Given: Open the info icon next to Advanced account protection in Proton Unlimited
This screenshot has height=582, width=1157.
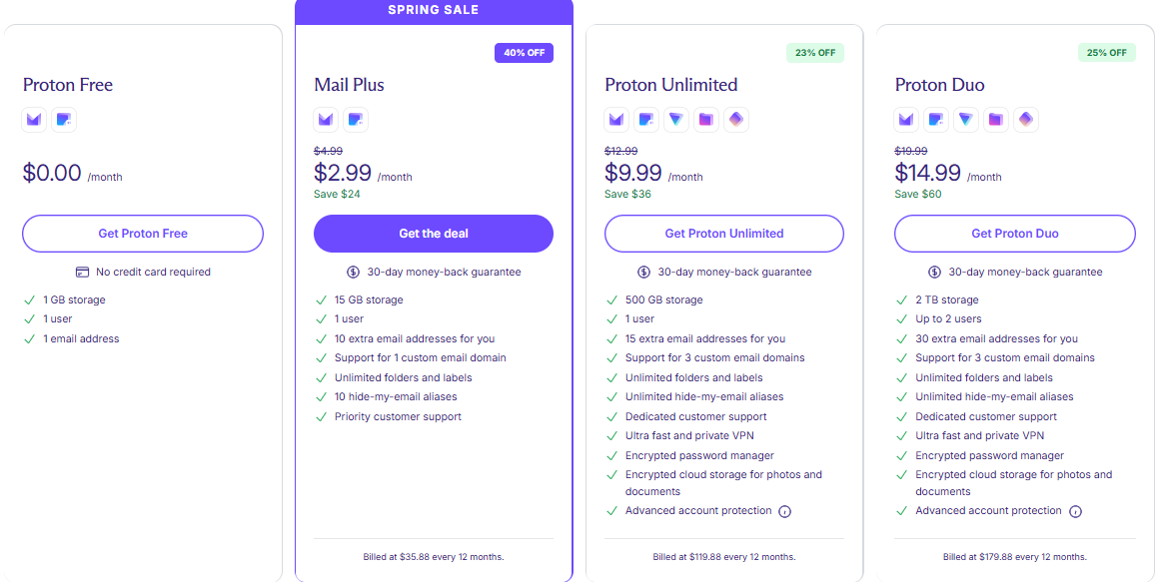Looking at the screenshot, I should click(x=785, y=511).
